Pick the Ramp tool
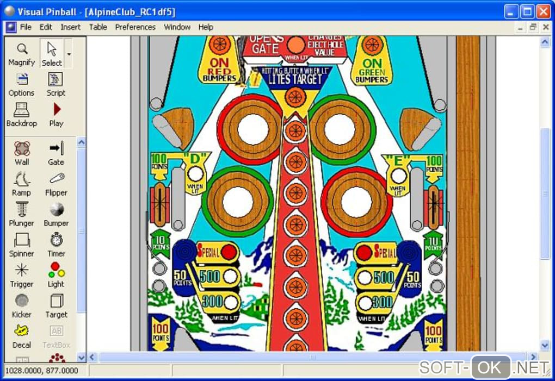This screenshot has width=555, height=381. [22, 184]
